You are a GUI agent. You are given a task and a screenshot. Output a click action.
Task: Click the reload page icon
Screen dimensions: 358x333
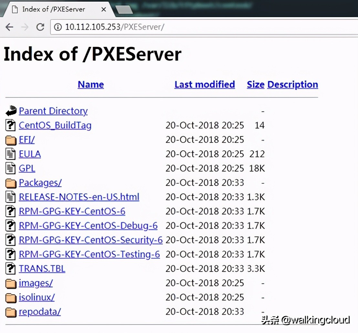coord(40,27)
